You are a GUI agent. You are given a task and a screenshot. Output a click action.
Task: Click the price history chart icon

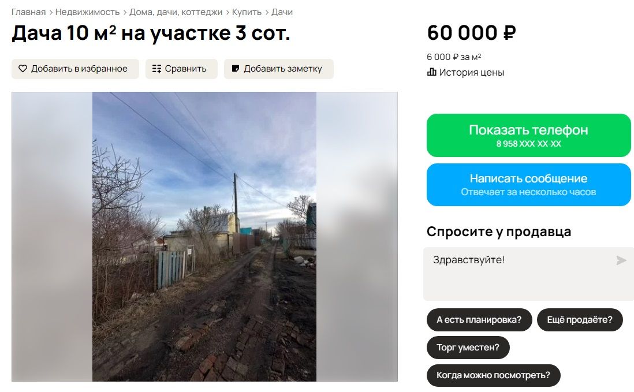[431, 72]
